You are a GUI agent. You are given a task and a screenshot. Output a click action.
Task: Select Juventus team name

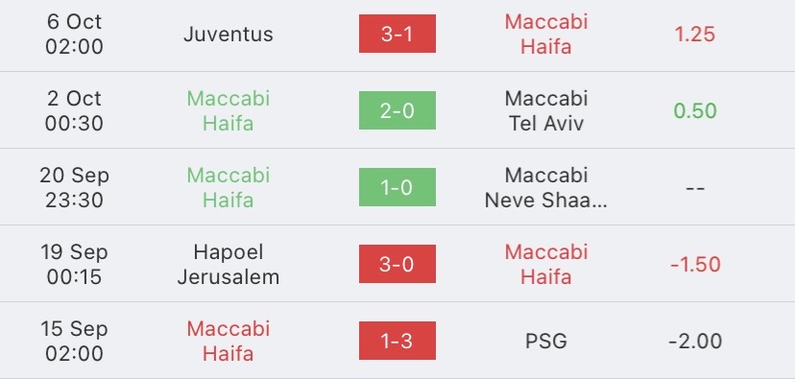coord(229,34)
